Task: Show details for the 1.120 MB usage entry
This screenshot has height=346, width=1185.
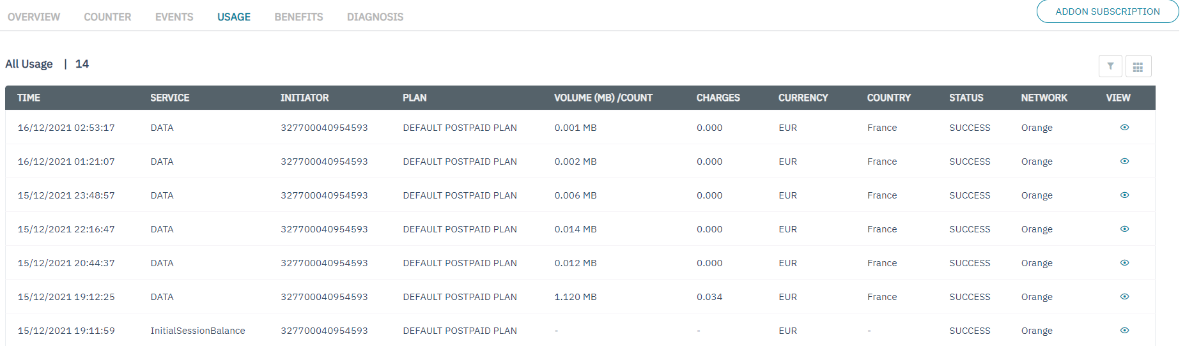Action: tap(1124, 297)
